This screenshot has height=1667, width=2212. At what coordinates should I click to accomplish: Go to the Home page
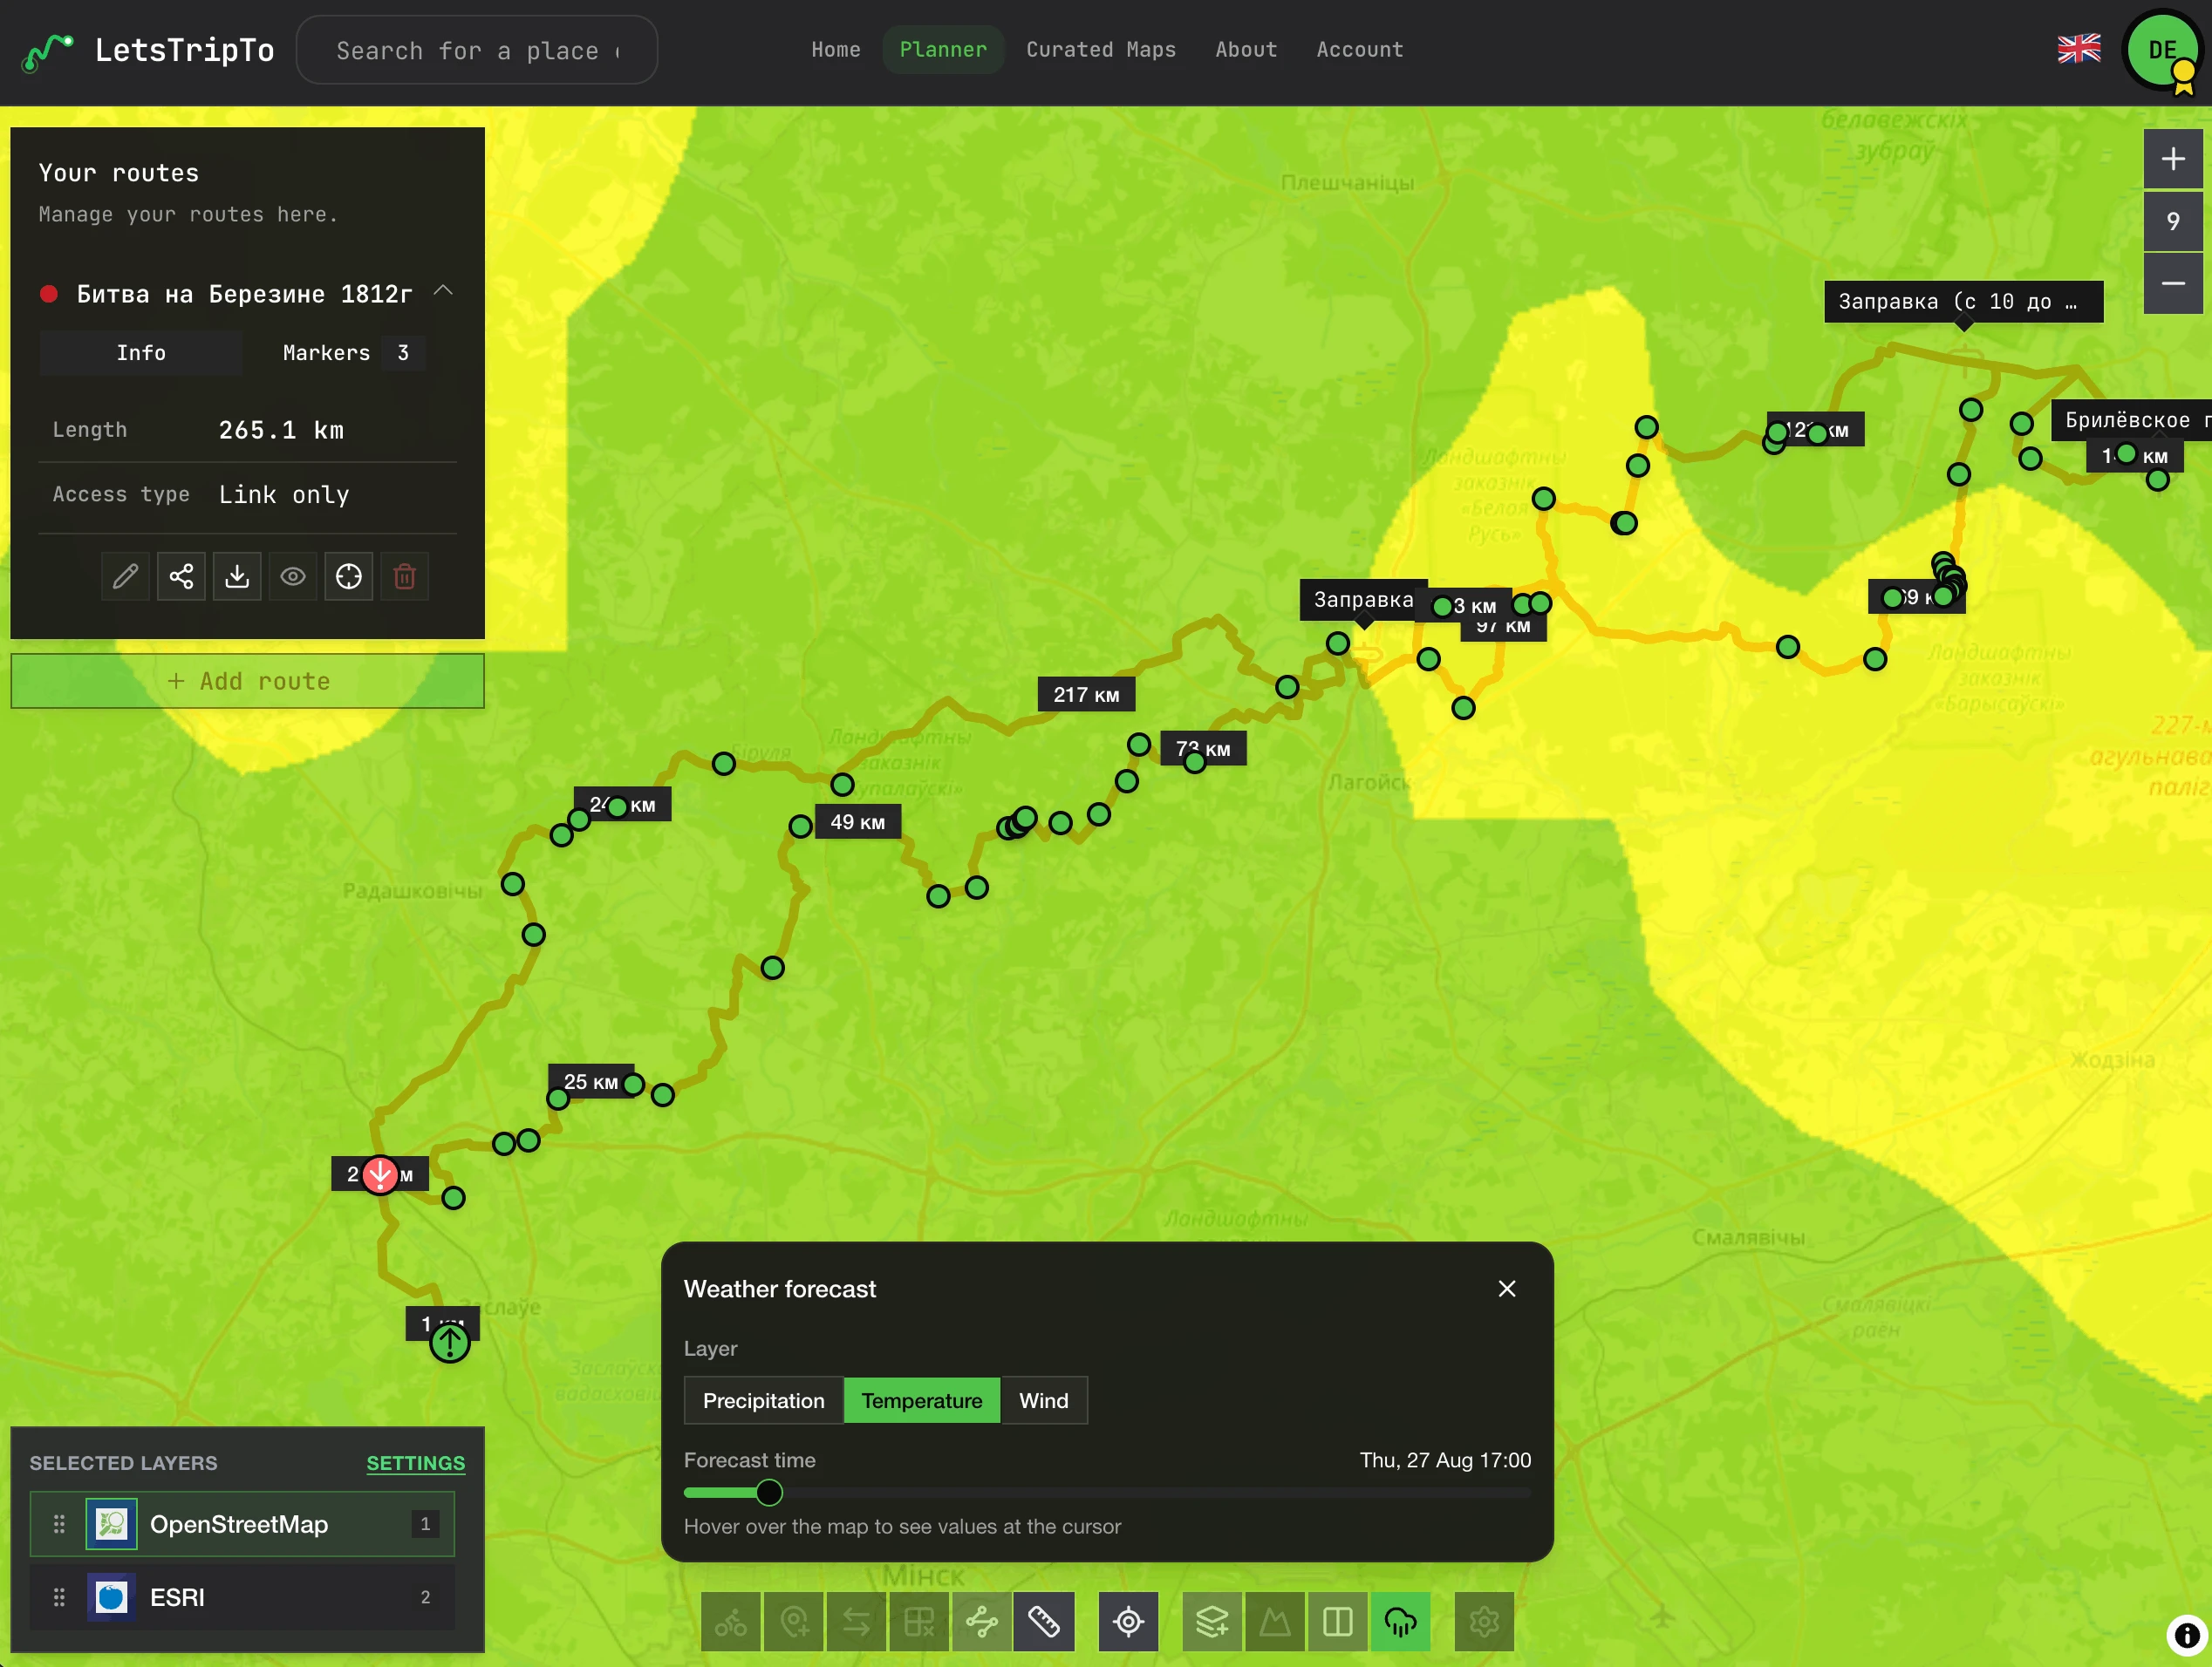point(836,50)
